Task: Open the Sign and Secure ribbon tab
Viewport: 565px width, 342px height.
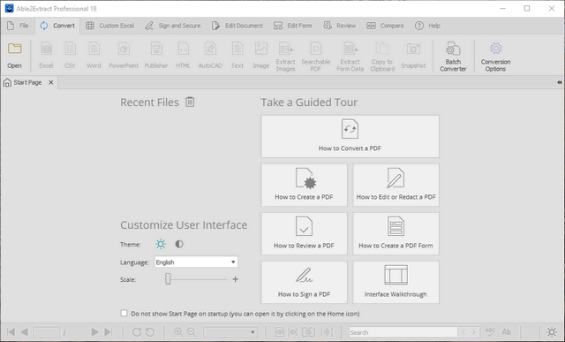Action: (173, 26)
